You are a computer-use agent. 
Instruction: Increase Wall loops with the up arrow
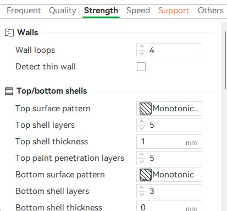tap(142, 47)
